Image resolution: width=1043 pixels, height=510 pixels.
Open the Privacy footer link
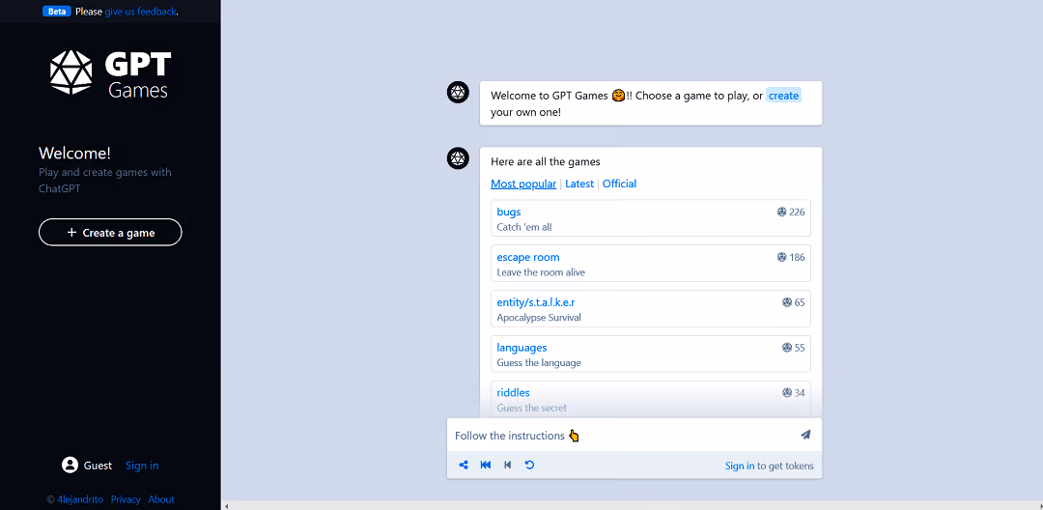(x=126, y=499)
